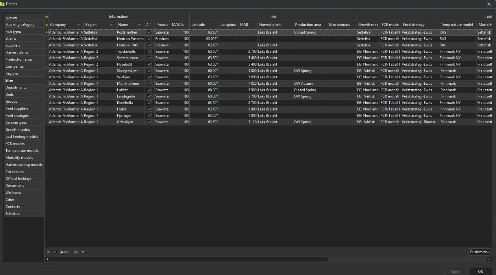Click the Name cell Lukket
Image resolution: width=496 pixels, height=275 pixels.
tap(130, 90)
